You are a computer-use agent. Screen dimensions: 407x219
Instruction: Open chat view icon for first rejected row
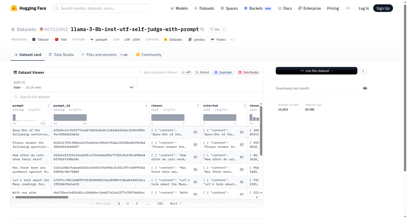click(x=242, y=132)
